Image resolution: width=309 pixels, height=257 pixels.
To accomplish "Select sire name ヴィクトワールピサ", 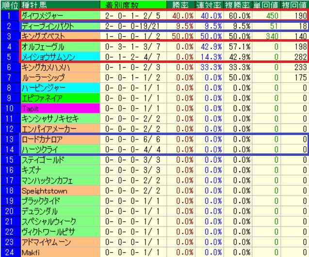I will tap(49, 232).
